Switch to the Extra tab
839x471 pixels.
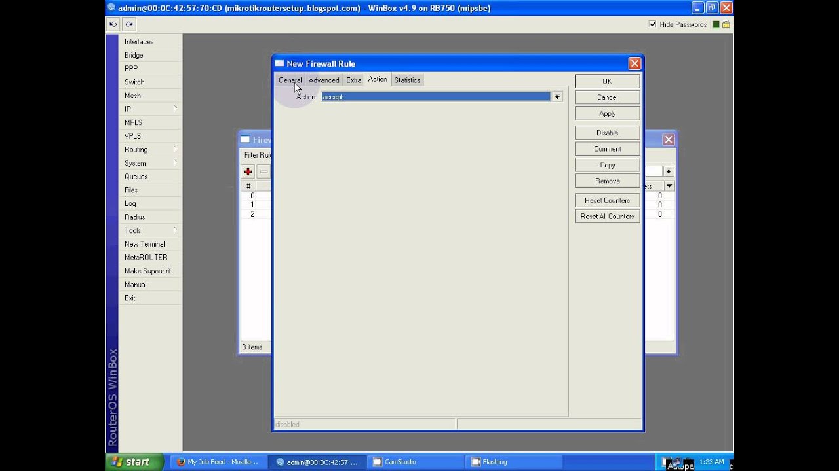click(354, 80)
